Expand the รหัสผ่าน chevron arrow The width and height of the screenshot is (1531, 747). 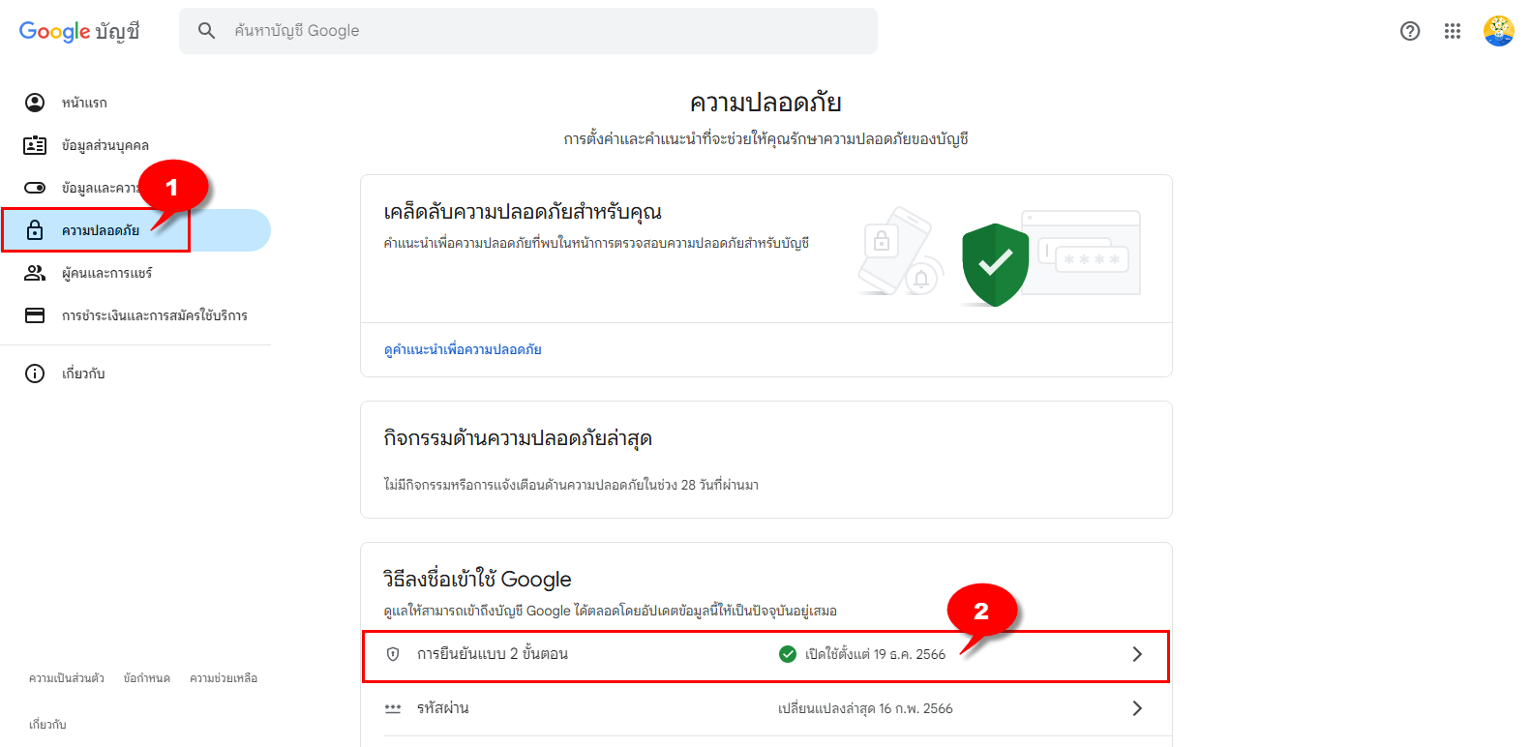(1137, 708)
